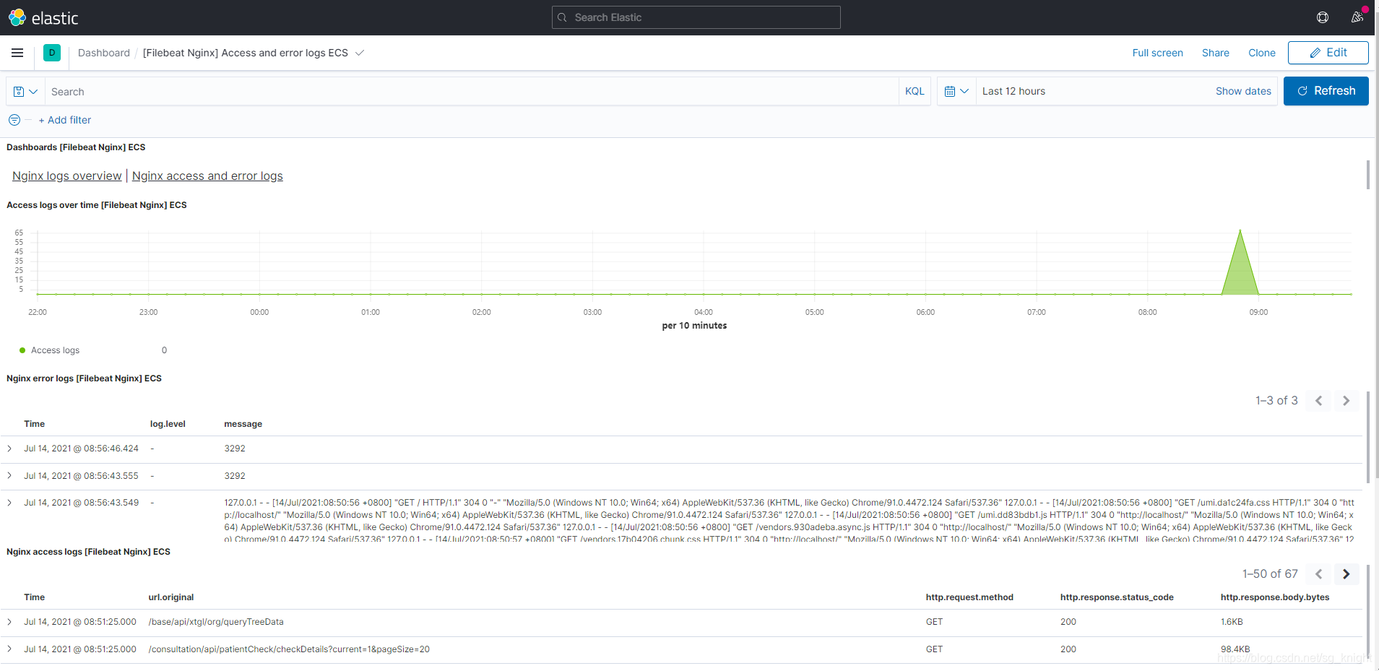
Task: Open the date quick menu calendar
Action: tap(956, 91)
